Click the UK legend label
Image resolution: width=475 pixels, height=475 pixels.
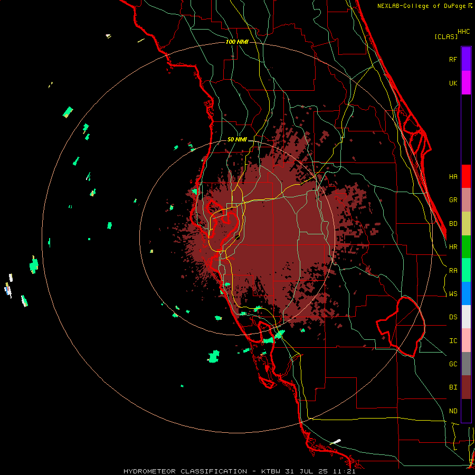[x=453, y=83]
